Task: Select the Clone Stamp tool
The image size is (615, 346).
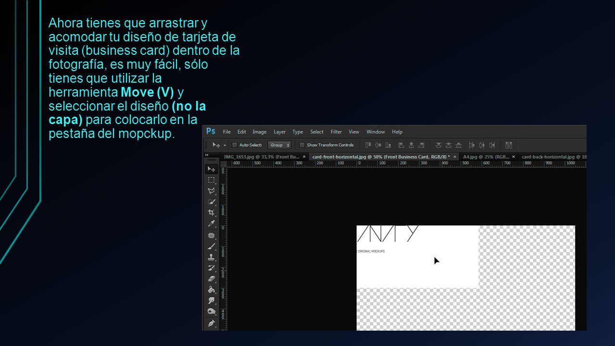Action: 211,257
